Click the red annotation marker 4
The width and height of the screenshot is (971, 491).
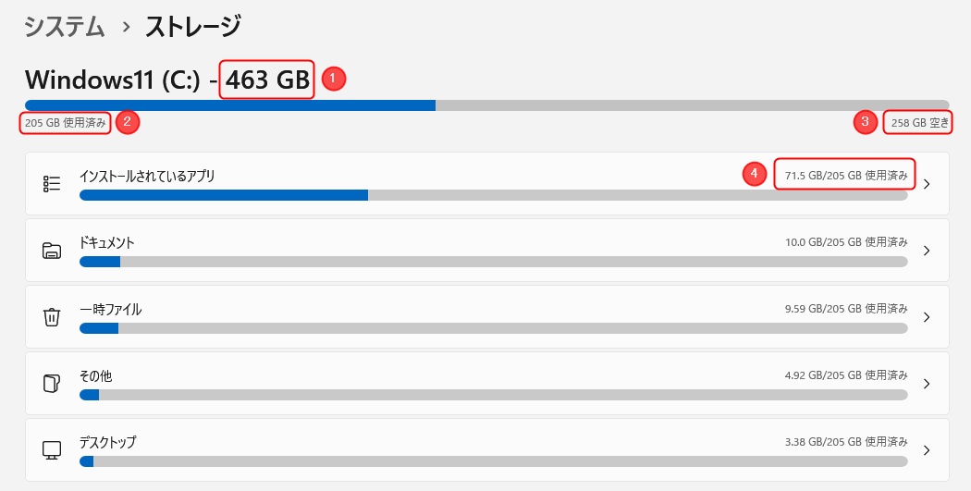pos(755,173)
